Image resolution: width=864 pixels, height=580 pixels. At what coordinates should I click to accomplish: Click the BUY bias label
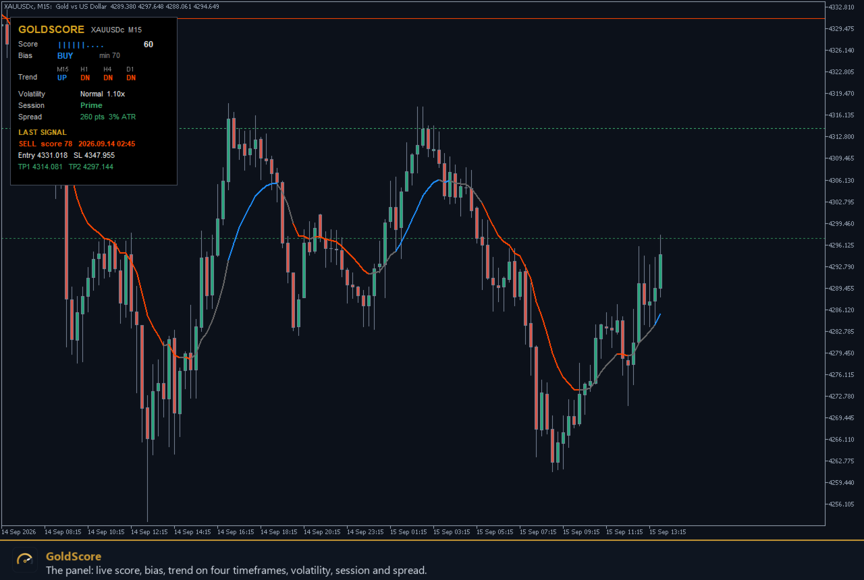pos(65,56)
